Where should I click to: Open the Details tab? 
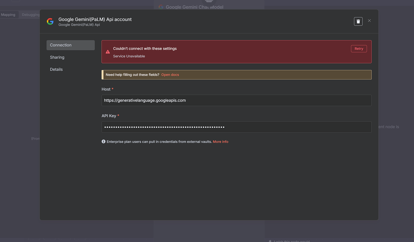click(x=56, y=69)
